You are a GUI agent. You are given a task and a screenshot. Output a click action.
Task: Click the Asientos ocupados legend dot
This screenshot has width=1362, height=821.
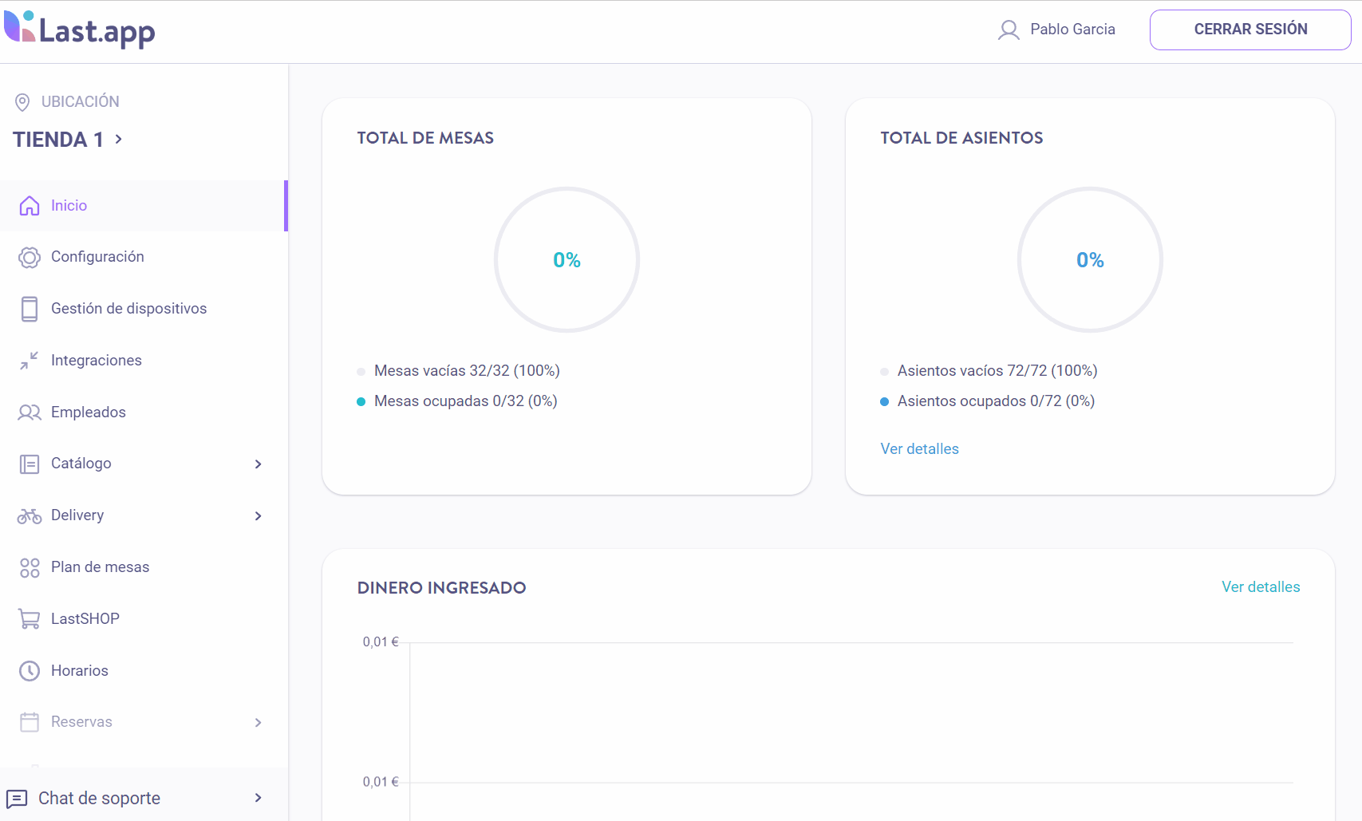[x=884, y=402]
